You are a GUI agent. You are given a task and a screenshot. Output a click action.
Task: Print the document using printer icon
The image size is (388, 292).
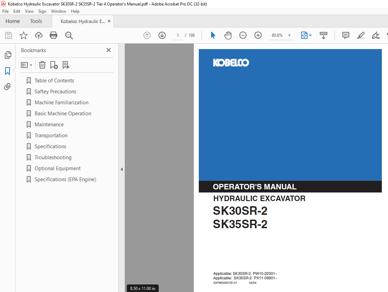click(x=53, y=35)
